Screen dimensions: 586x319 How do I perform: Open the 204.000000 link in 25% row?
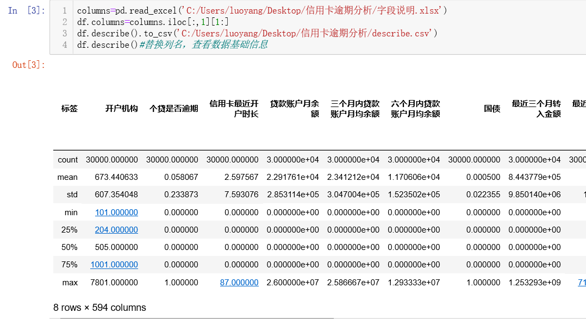pos(116,230)
